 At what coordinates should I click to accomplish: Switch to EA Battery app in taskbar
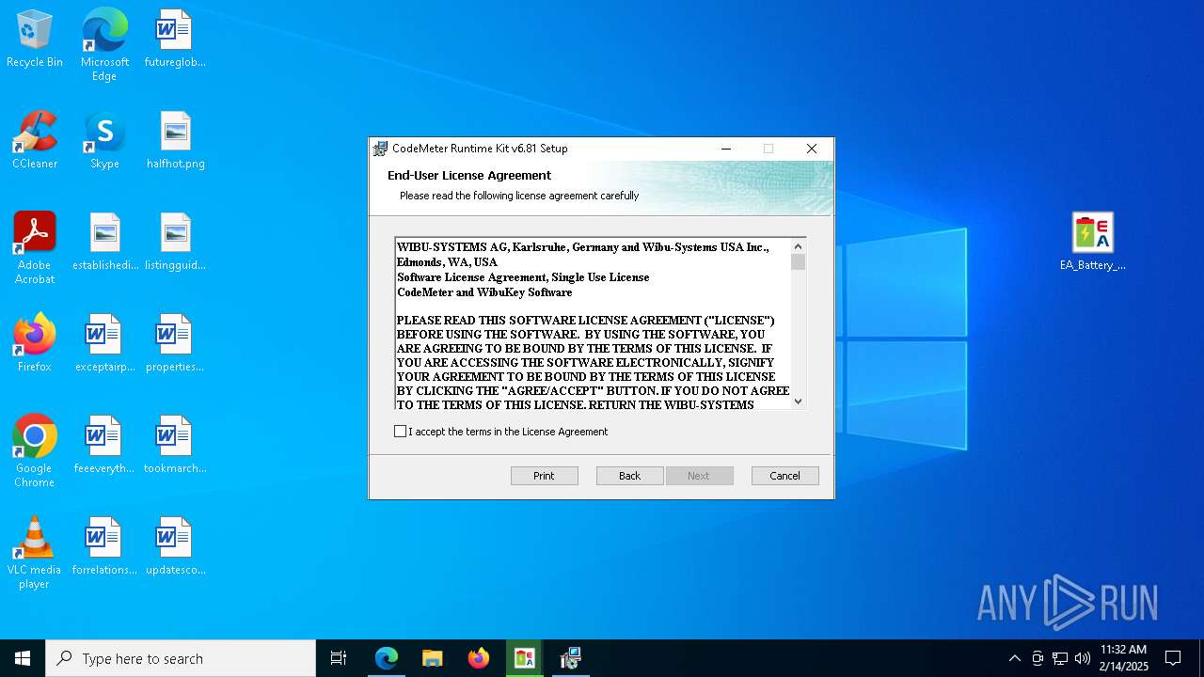(524, 658)
